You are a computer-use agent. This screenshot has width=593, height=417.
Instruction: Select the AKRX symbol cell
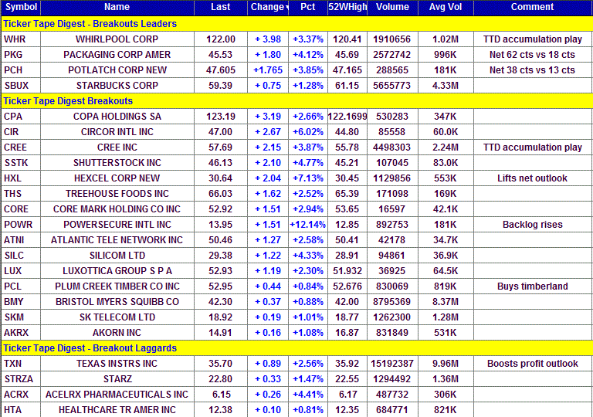[x=21, y=333]
